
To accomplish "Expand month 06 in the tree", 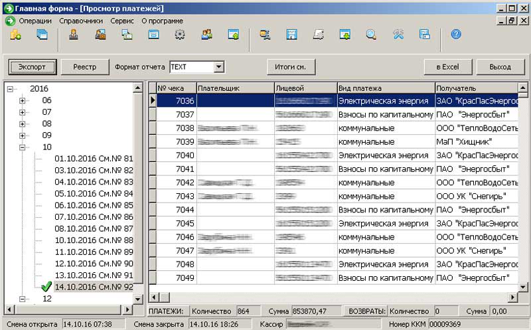I will pos(22,101).
